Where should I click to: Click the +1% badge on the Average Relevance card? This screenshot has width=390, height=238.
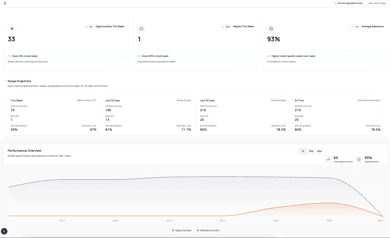pyautogui.click(x=355, y=27)
